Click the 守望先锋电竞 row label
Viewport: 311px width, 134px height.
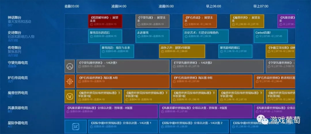tap(18, 63)
